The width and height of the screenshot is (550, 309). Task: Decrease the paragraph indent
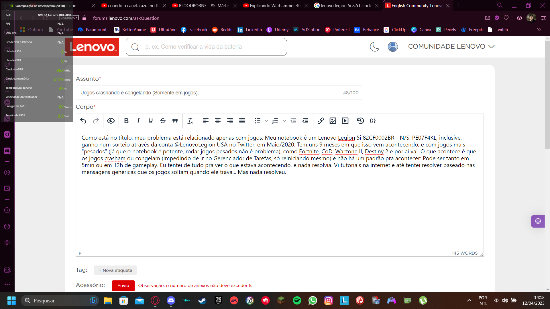pos(293,121)
